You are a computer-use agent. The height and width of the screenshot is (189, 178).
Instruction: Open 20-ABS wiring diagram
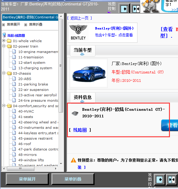pyautogui.click(x=25, y=79)
